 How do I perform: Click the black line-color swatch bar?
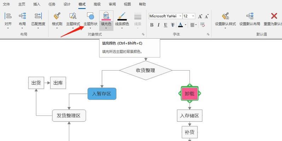pyautogui.click(x=122, y=20)
